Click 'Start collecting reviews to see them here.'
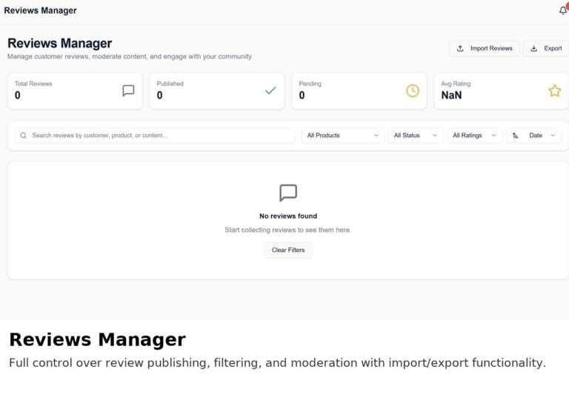The image size is (569, 409). 288,230
